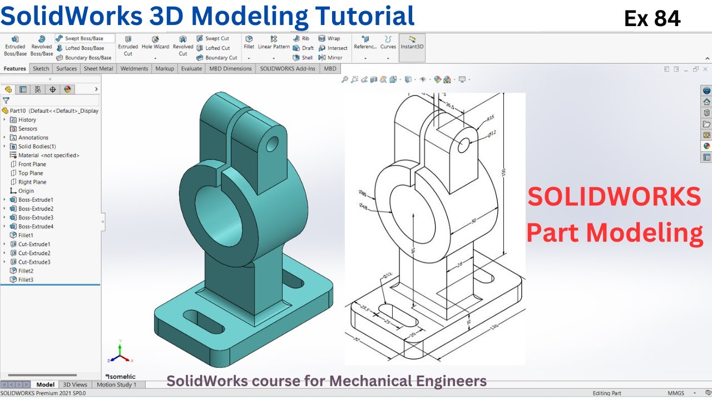
Task: Switch to ConfigurationManager panel tab
Action: (x=38, y=89)
